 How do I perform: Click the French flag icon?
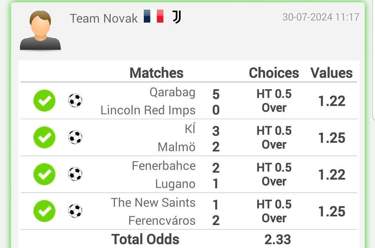coord(154,16)
